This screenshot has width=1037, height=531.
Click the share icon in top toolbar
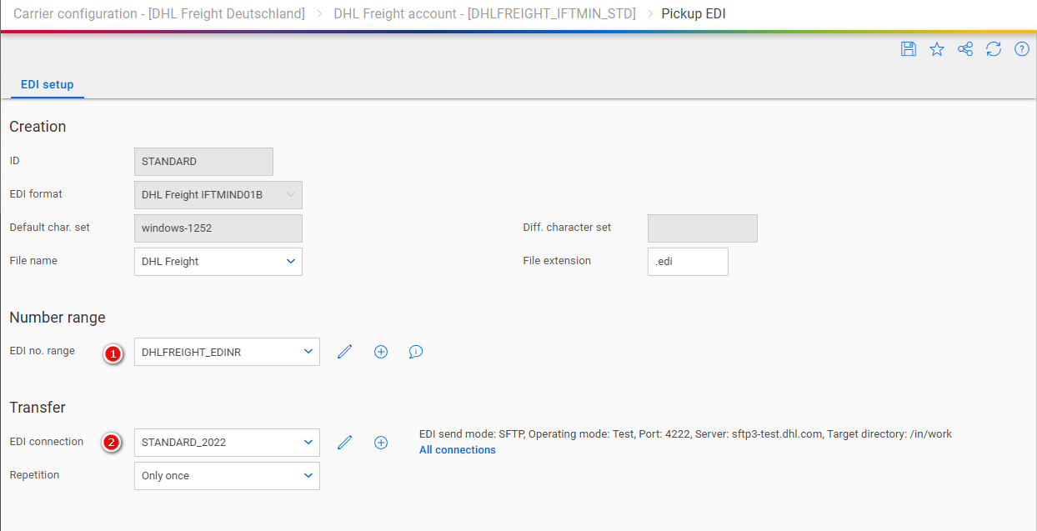(x=965, y=49)
